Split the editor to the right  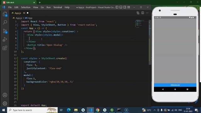pyautogui.click(x=143, y=13)
